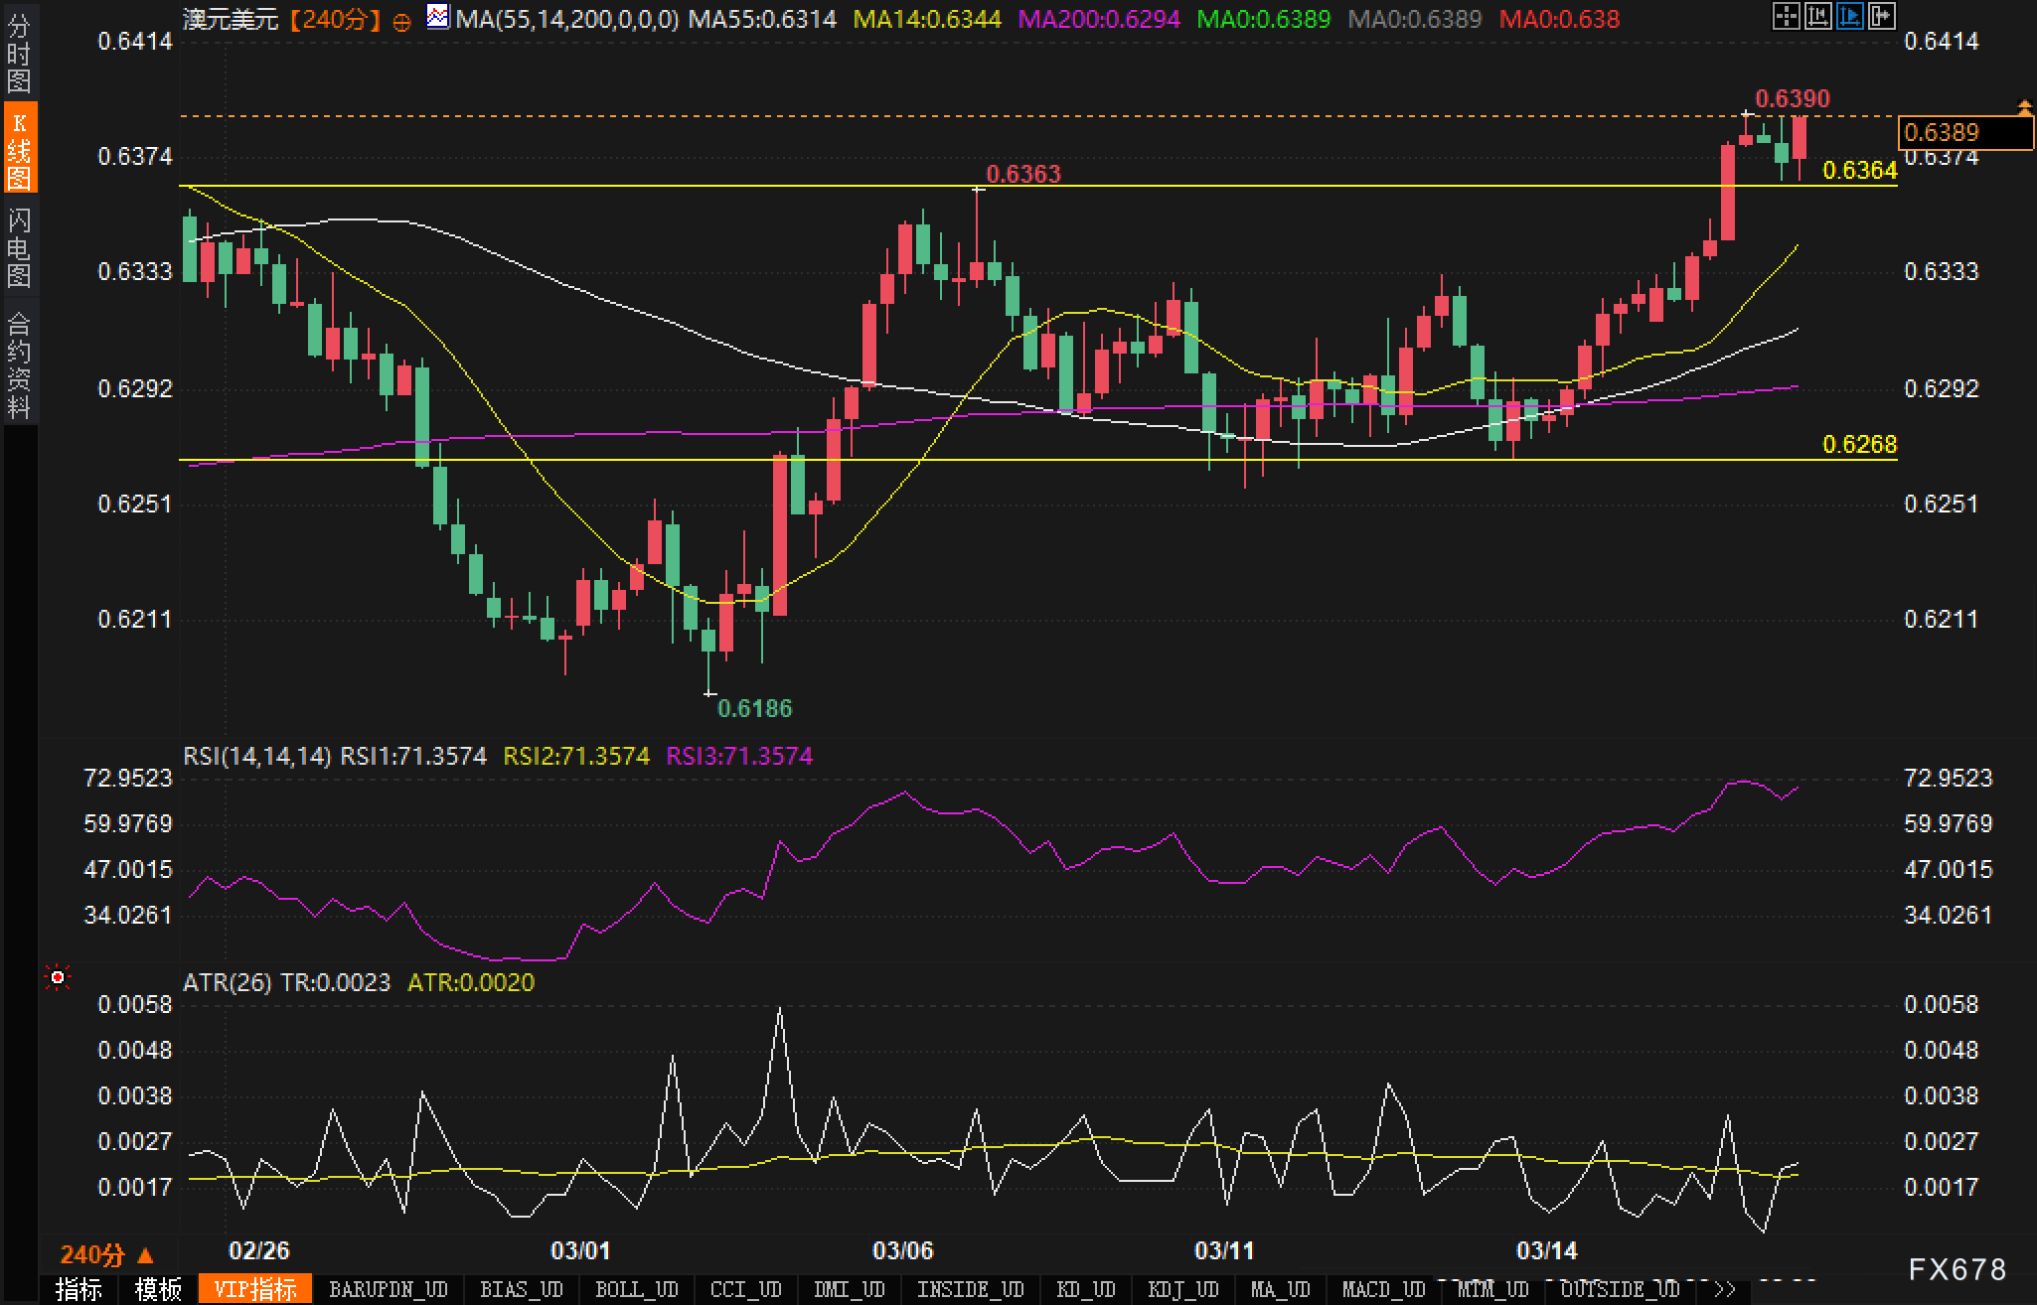Select the BOLL_UD indicator tab
This screenshot has height=1305, width=2037.
[x=636, y=1289]
